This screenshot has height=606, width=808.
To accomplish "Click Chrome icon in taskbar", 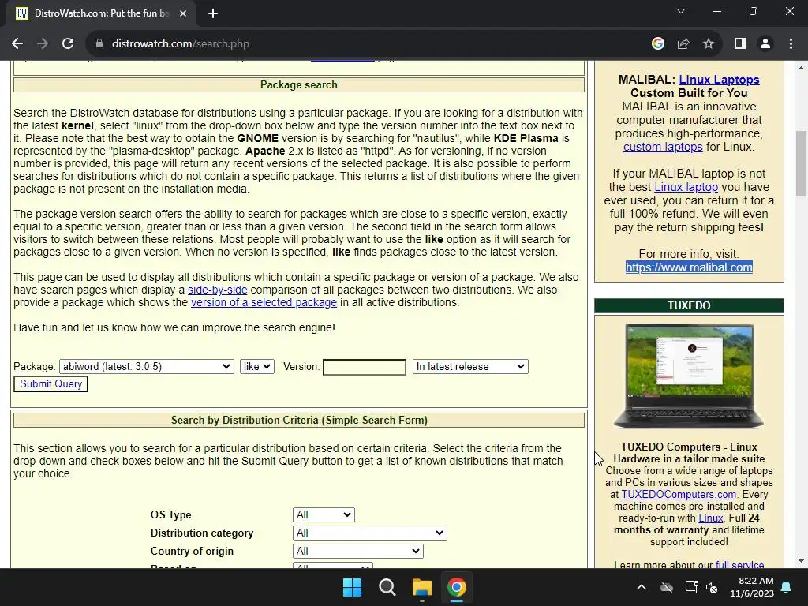I will [457, 587].
